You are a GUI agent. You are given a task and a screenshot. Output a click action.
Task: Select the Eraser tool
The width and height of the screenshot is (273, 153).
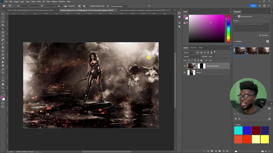tap(3, 55)
